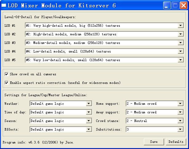Click the Level-Of-Detail for Player/Goalkeepers heading
Image resolution: width=189 pixels, height=149 pixels.
(40, 17)
